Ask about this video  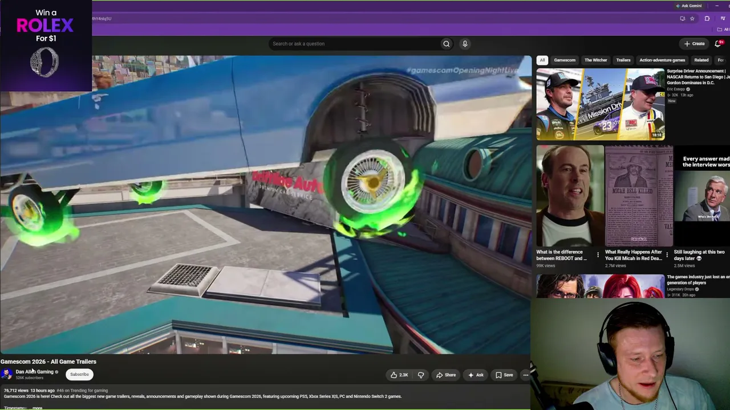476,375
